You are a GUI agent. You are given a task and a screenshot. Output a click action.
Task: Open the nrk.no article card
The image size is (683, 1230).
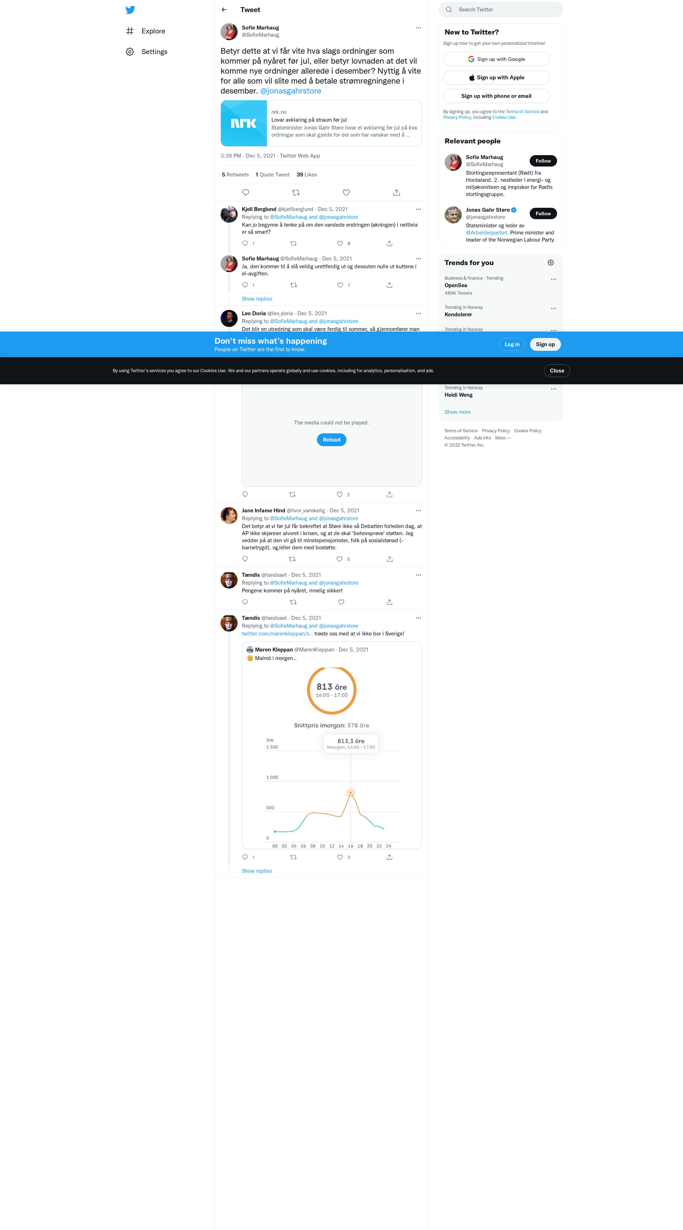coord(321,123)
